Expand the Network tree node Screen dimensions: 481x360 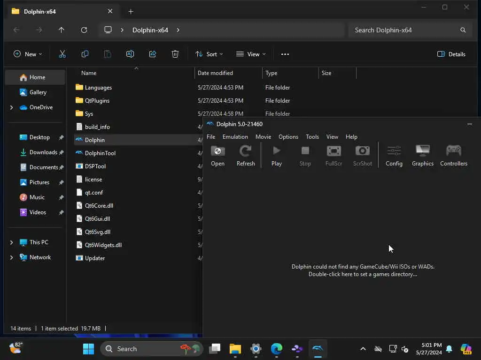tap(11, 257)
